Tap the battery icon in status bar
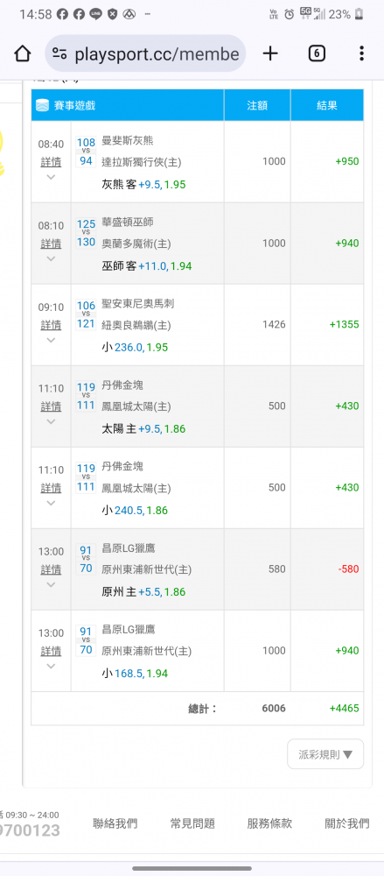384x876 pixels. pyautogui.click(x=359, y=15)
